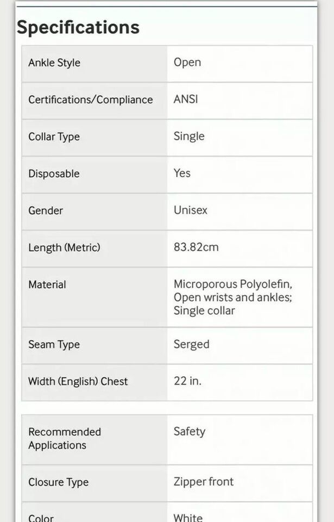Image resolution: width=334 pixels, height=522 pixels.
Task: Click the Single collar type value
Action: 189,136
